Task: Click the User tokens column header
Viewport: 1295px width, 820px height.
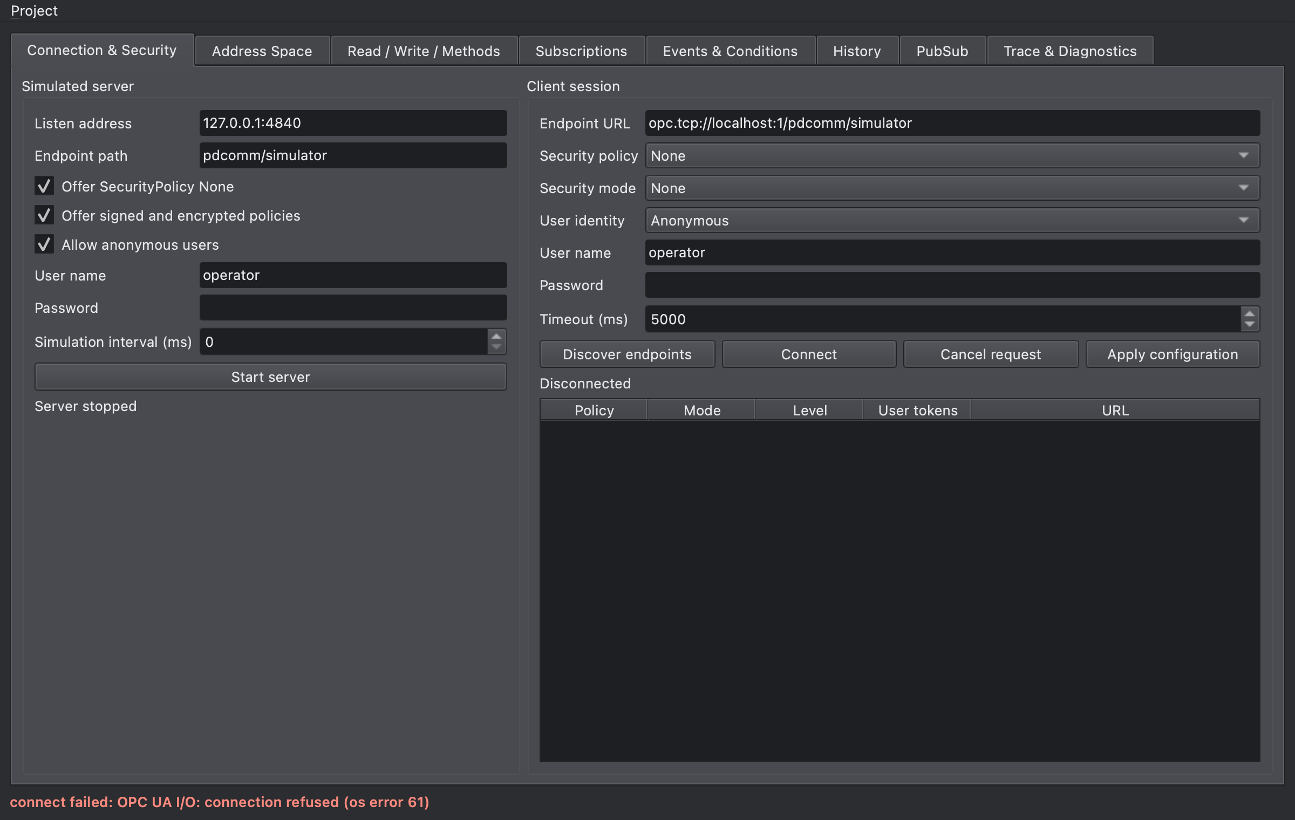Action: [x=917, y=411]
